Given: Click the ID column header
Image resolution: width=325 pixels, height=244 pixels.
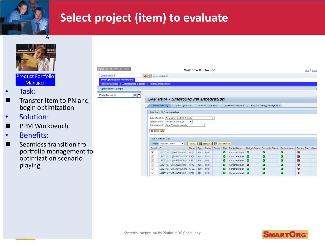Looking at the screenshot, I should point(173,148).
